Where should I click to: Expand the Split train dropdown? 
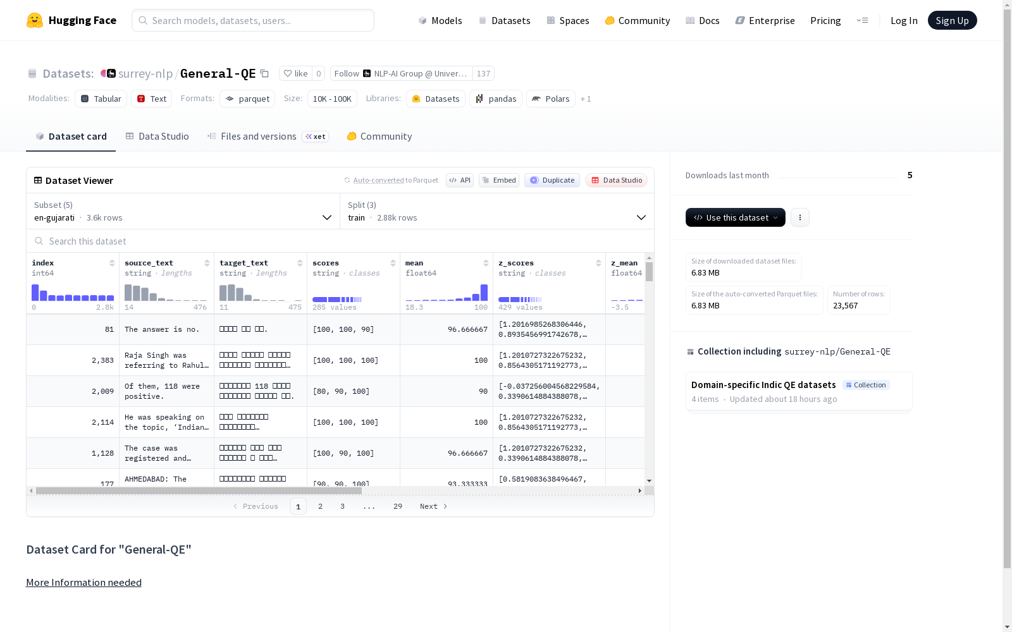pos(497,211)
